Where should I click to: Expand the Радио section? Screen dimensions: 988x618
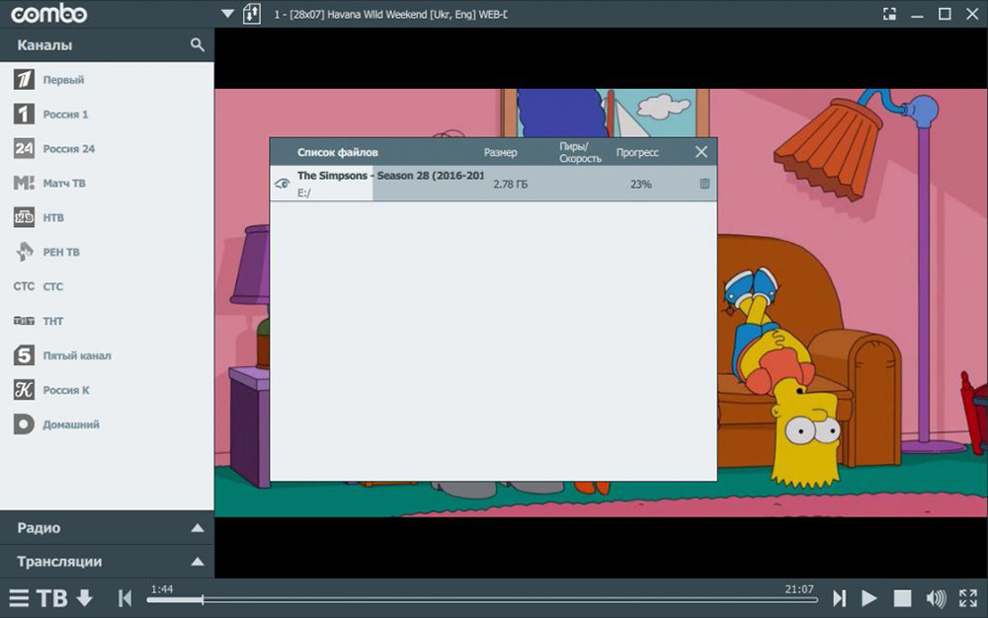107,527
